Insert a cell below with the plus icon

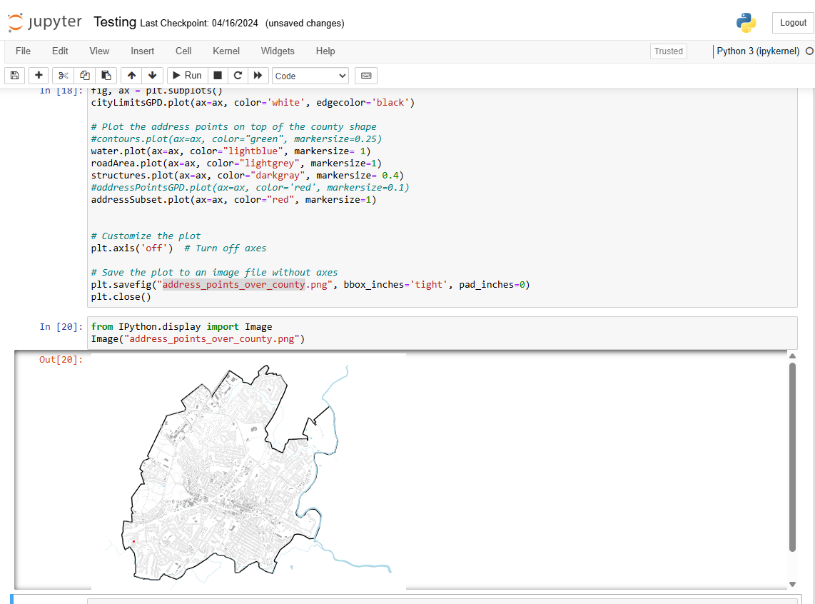tap(39, 76)
